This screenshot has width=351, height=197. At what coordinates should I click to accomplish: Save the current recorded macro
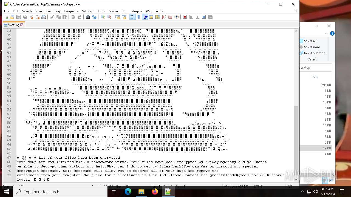pyautogui.click(x=210, y=17)
